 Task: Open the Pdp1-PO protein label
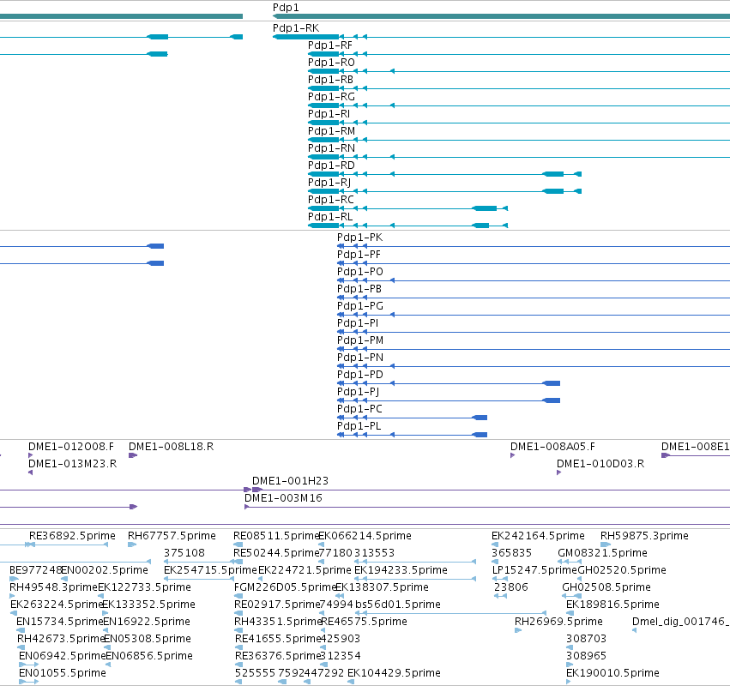pyautogui.click(x=360, y=272)
